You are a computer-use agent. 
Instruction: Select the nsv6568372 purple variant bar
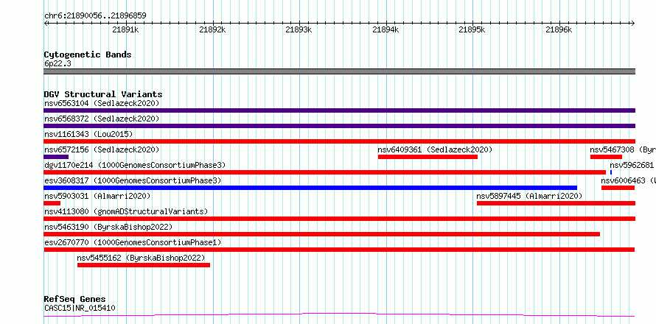coord(339,126)
